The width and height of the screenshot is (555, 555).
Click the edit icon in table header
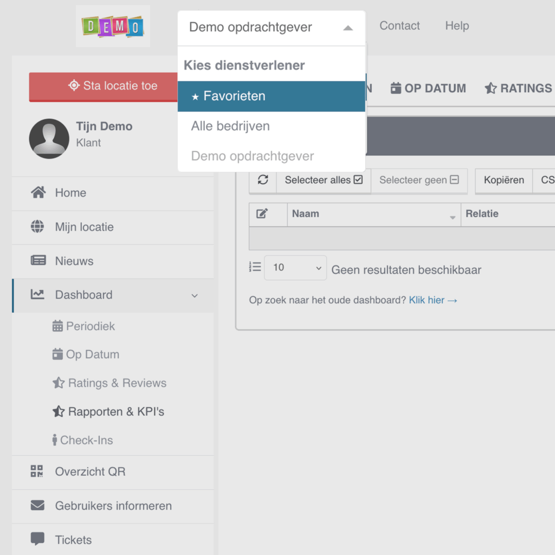tap(262, 214)
